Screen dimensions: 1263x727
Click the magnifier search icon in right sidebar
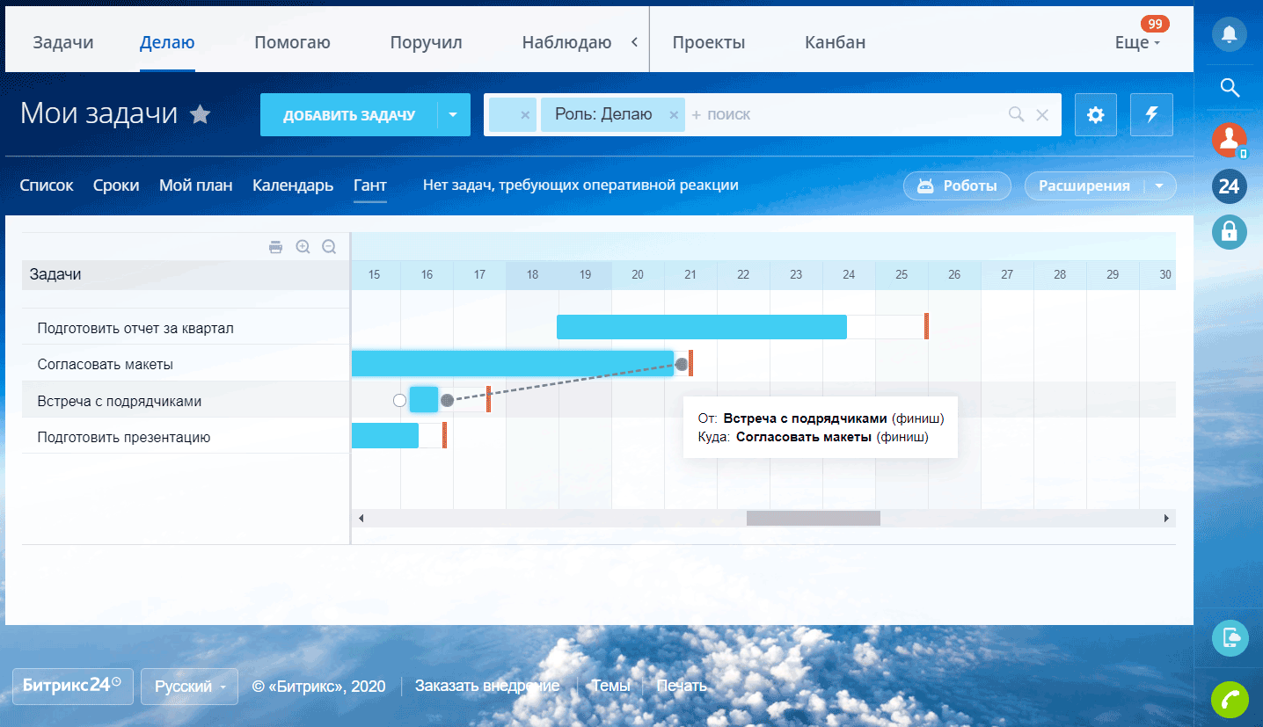(1230, 87)
